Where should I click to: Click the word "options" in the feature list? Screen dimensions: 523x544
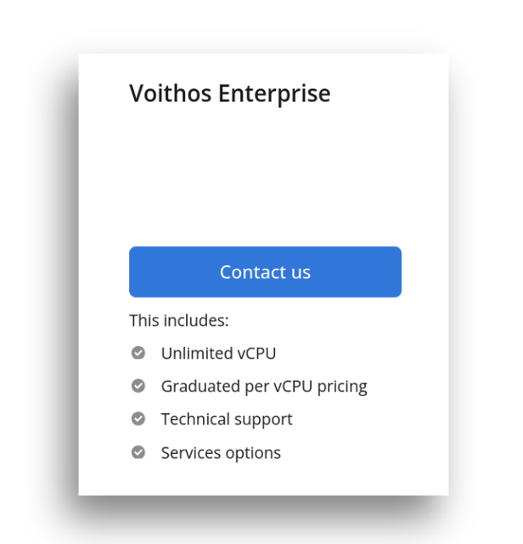point(251,453)
